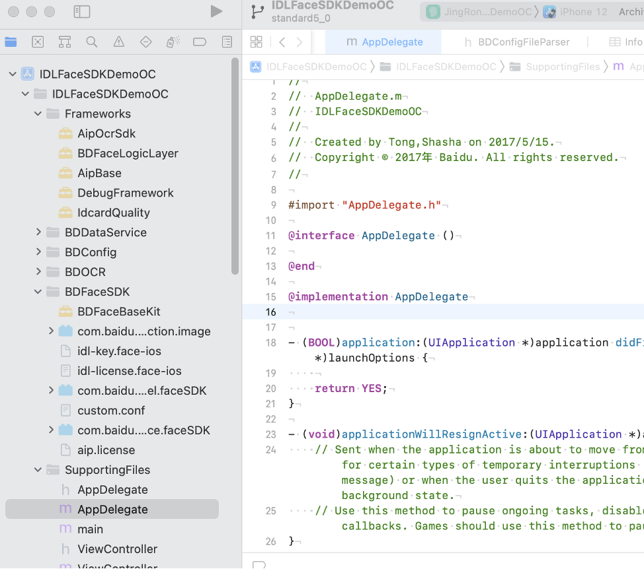Click line number 18 in the gutter
The height and width of the screenshot is (569, 644).
[x=270, y=343]
